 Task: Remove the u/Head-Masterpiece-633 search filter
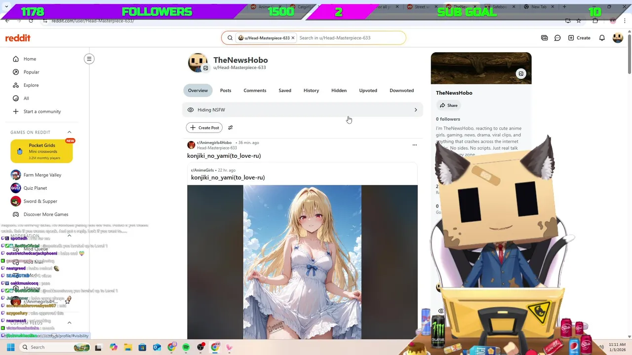[x=293, y=38]
